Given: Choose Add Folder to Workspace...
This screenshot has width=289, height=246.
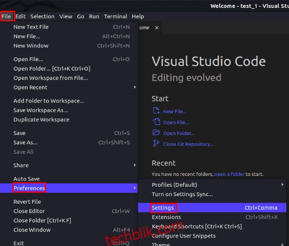Looking at the screenshot, I should click(69, 101).
